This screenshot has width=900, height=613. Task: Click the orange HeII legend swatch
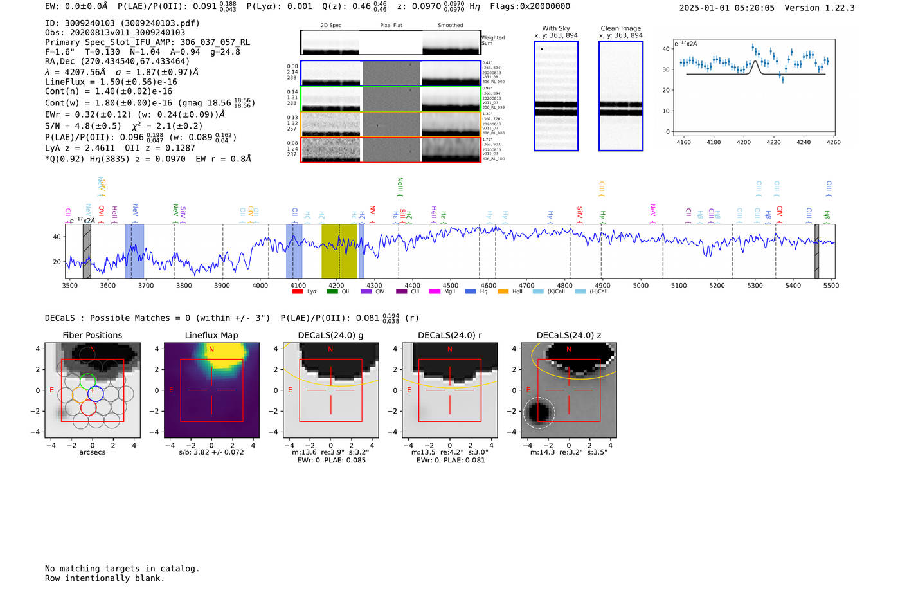click(x=503, y=291)
